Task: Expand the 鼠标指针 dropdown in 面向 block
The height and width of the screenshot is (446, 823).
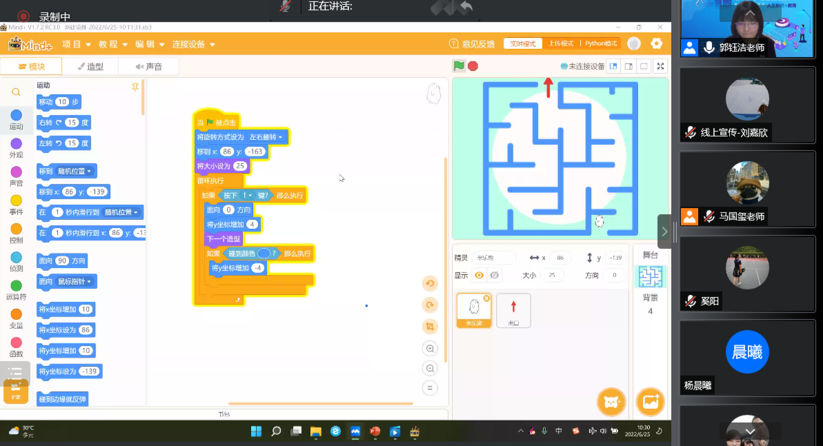Action: [77, 281]
